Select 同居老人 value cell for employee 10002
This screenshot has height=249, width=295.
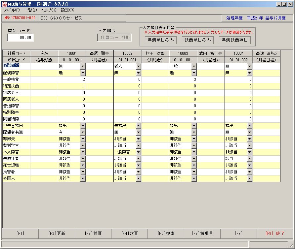pyautogui.click(x=127, y=99)
